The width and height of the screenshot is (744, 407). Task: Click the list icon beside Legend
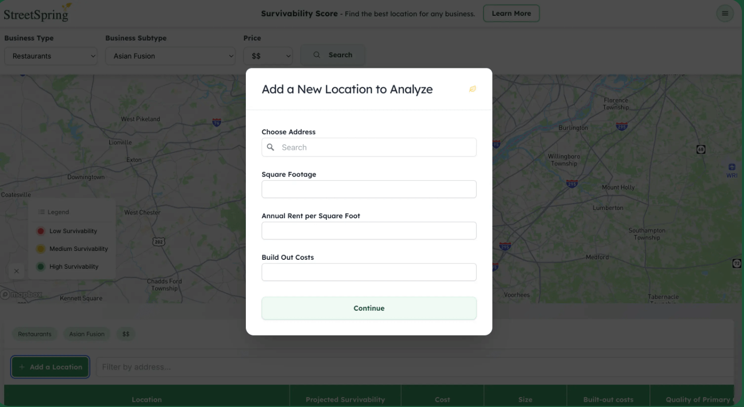click(41, 212)
